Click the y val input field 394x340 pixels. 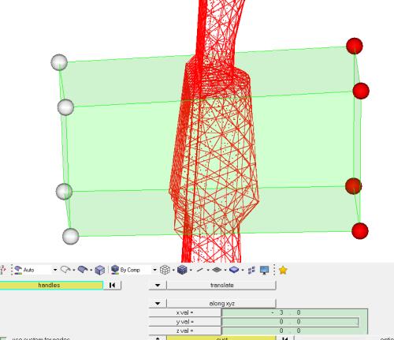[x=290, y=322]
